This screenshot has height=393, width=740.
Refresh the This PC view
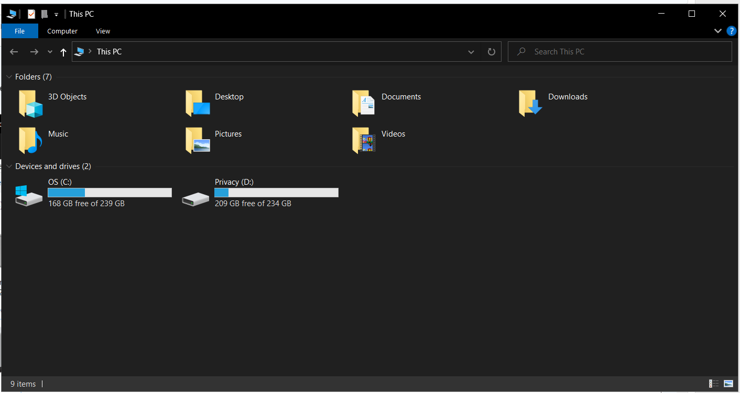coord(491,52)
